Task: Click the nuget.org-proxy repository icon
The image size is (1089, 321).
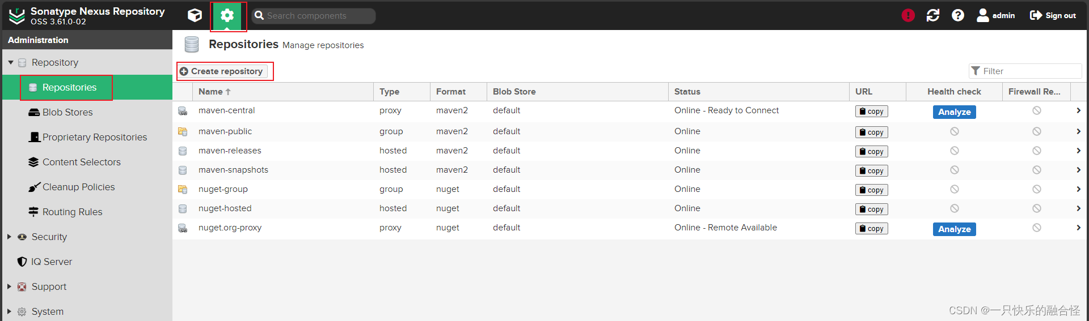Action: [183, 228]
